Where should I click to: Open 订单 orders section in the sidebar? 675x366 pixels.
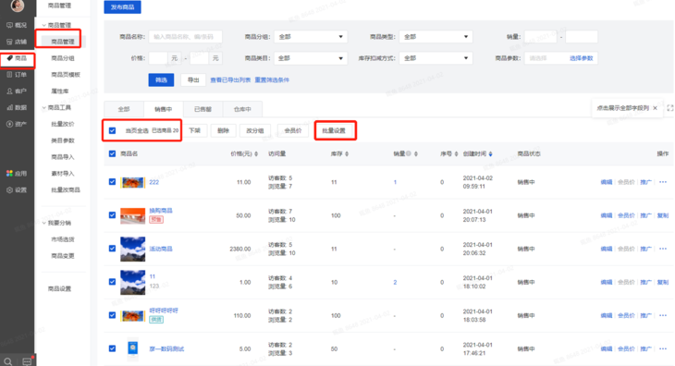pos(17,75)
